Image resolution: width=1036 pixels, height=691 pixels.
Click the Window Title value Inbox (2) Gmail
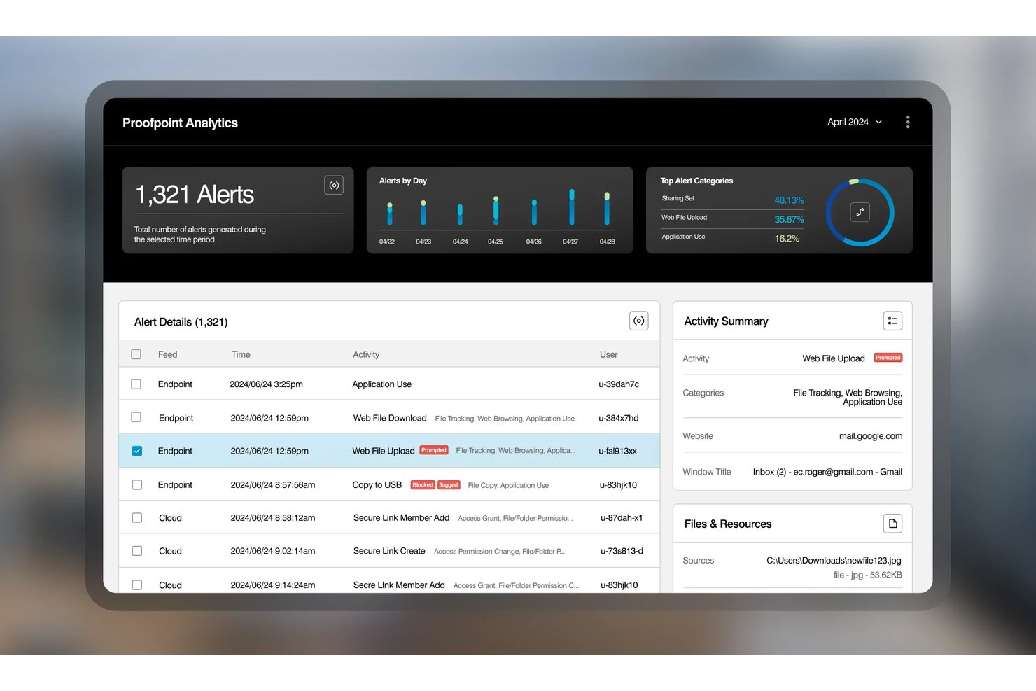[827, 472]
